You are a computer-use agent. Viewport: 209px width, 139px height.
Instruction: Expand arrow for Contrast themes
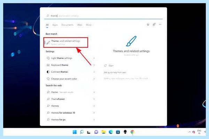click(x=94, y=72)
